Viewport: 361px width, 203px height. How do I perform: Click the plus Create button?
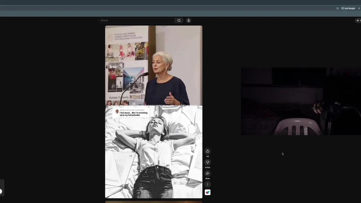(358, 20)
